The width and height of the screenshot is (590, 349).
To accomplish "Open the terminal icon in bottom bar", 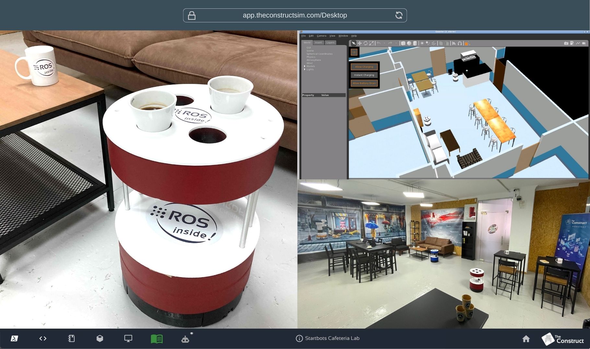I will (15, 338).
